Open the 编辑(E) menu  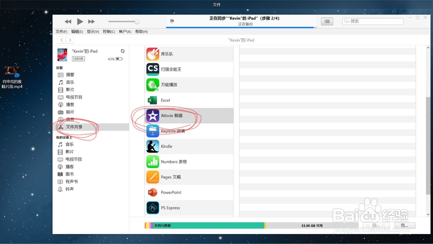click(x=77, y=32)
